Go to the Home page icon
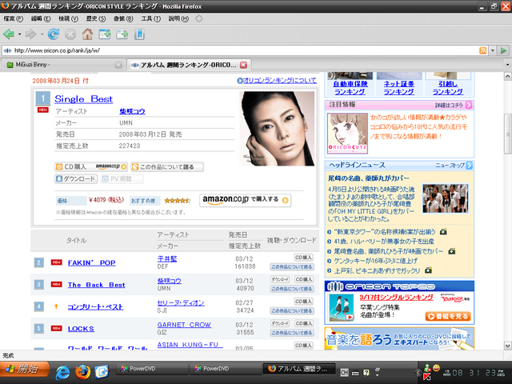This screenshot has height=384, width=512. (x=87, y=34)
